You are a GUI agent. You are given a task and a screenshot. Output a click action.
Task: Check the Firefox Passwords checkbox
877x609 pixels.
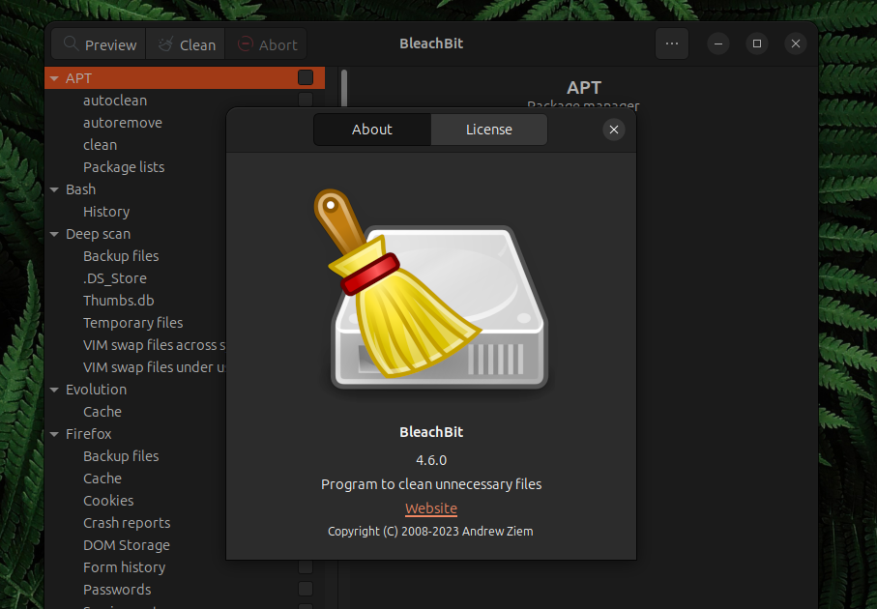click(x=306, y=590)
